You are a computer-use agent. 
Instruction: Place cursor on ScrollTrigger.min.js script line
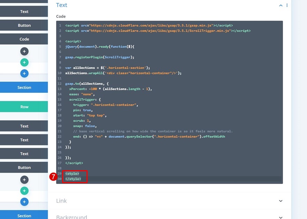[158, 31]
